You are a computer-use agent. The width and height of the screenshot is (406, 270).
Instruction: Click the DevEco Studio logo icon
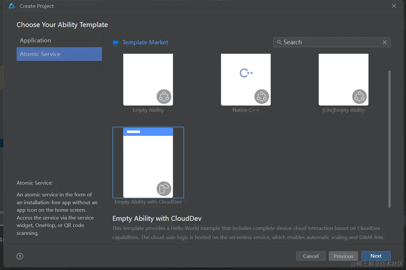point(12,6)
